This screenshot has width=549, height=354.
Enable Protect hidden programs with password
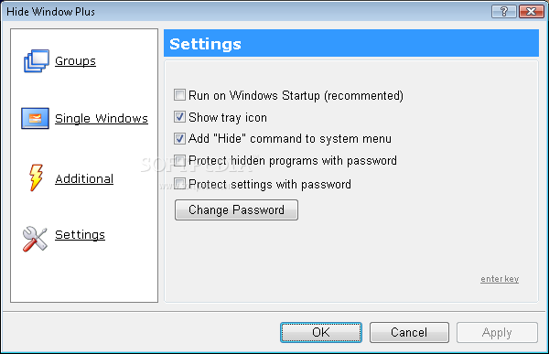[x=179, y=161]
